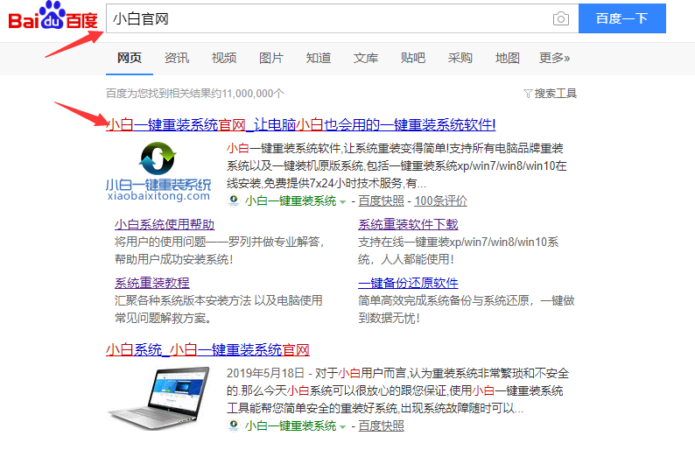This screenshot has width=695, height=450.
Task: Switch to the 视频 tab
Action: (x=224, y=58)
